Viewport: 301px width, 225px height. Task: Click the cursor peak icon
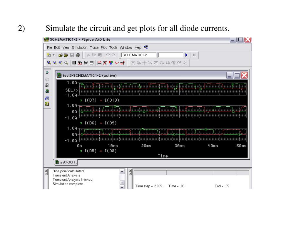(x=133, y=63)
